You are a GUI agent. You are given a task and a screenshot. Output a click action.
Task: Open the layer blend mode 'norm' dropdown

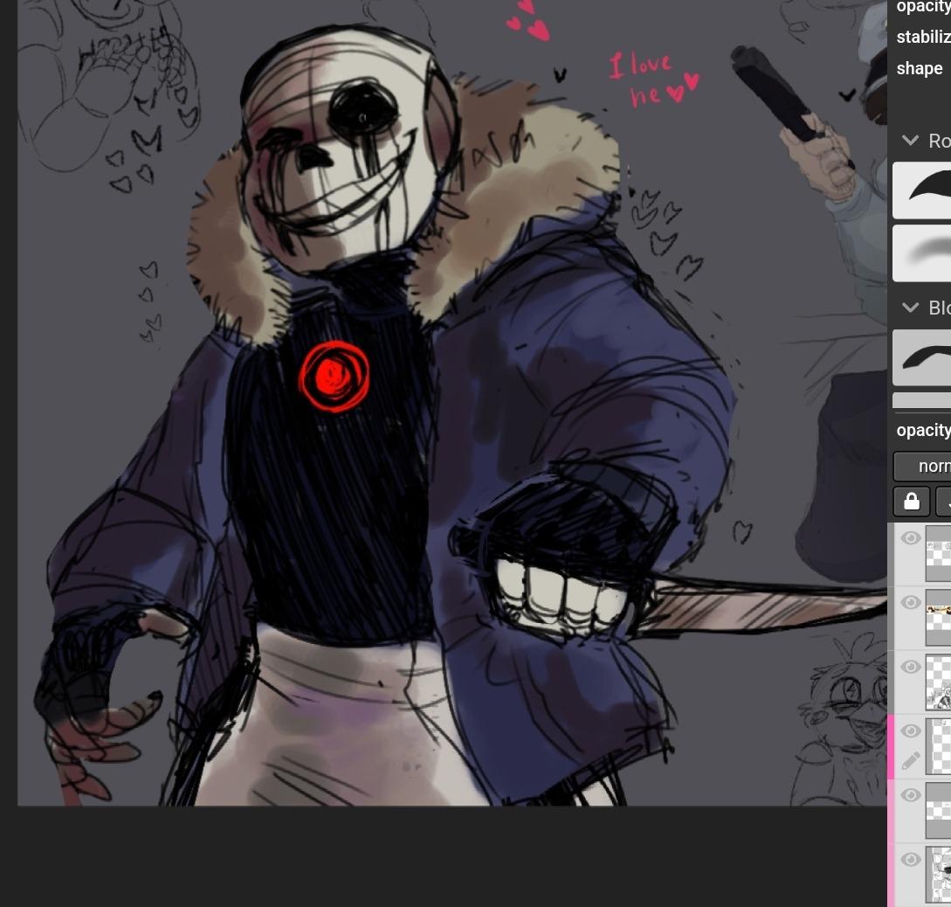click(x=926, y=466)
